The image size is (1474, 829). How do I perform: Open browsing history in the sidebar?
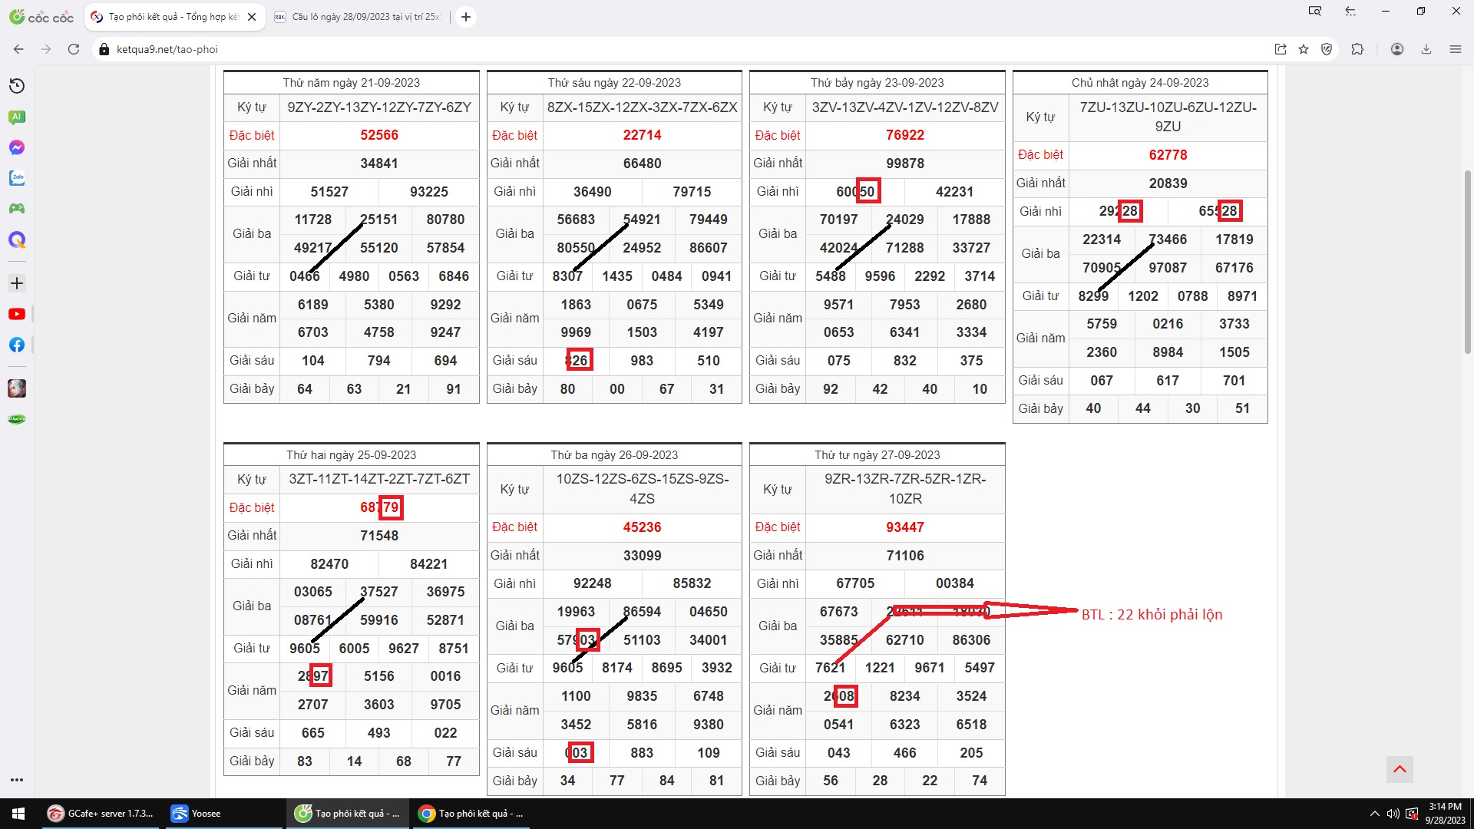[17, 86]
